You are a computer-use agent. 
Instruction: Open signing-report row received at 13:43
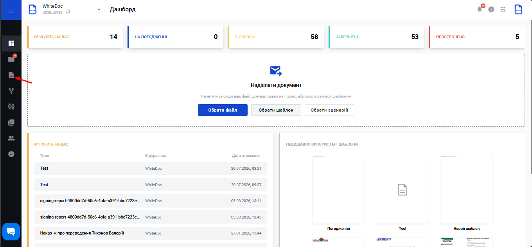pyautogui.click(x=151, y=217)
